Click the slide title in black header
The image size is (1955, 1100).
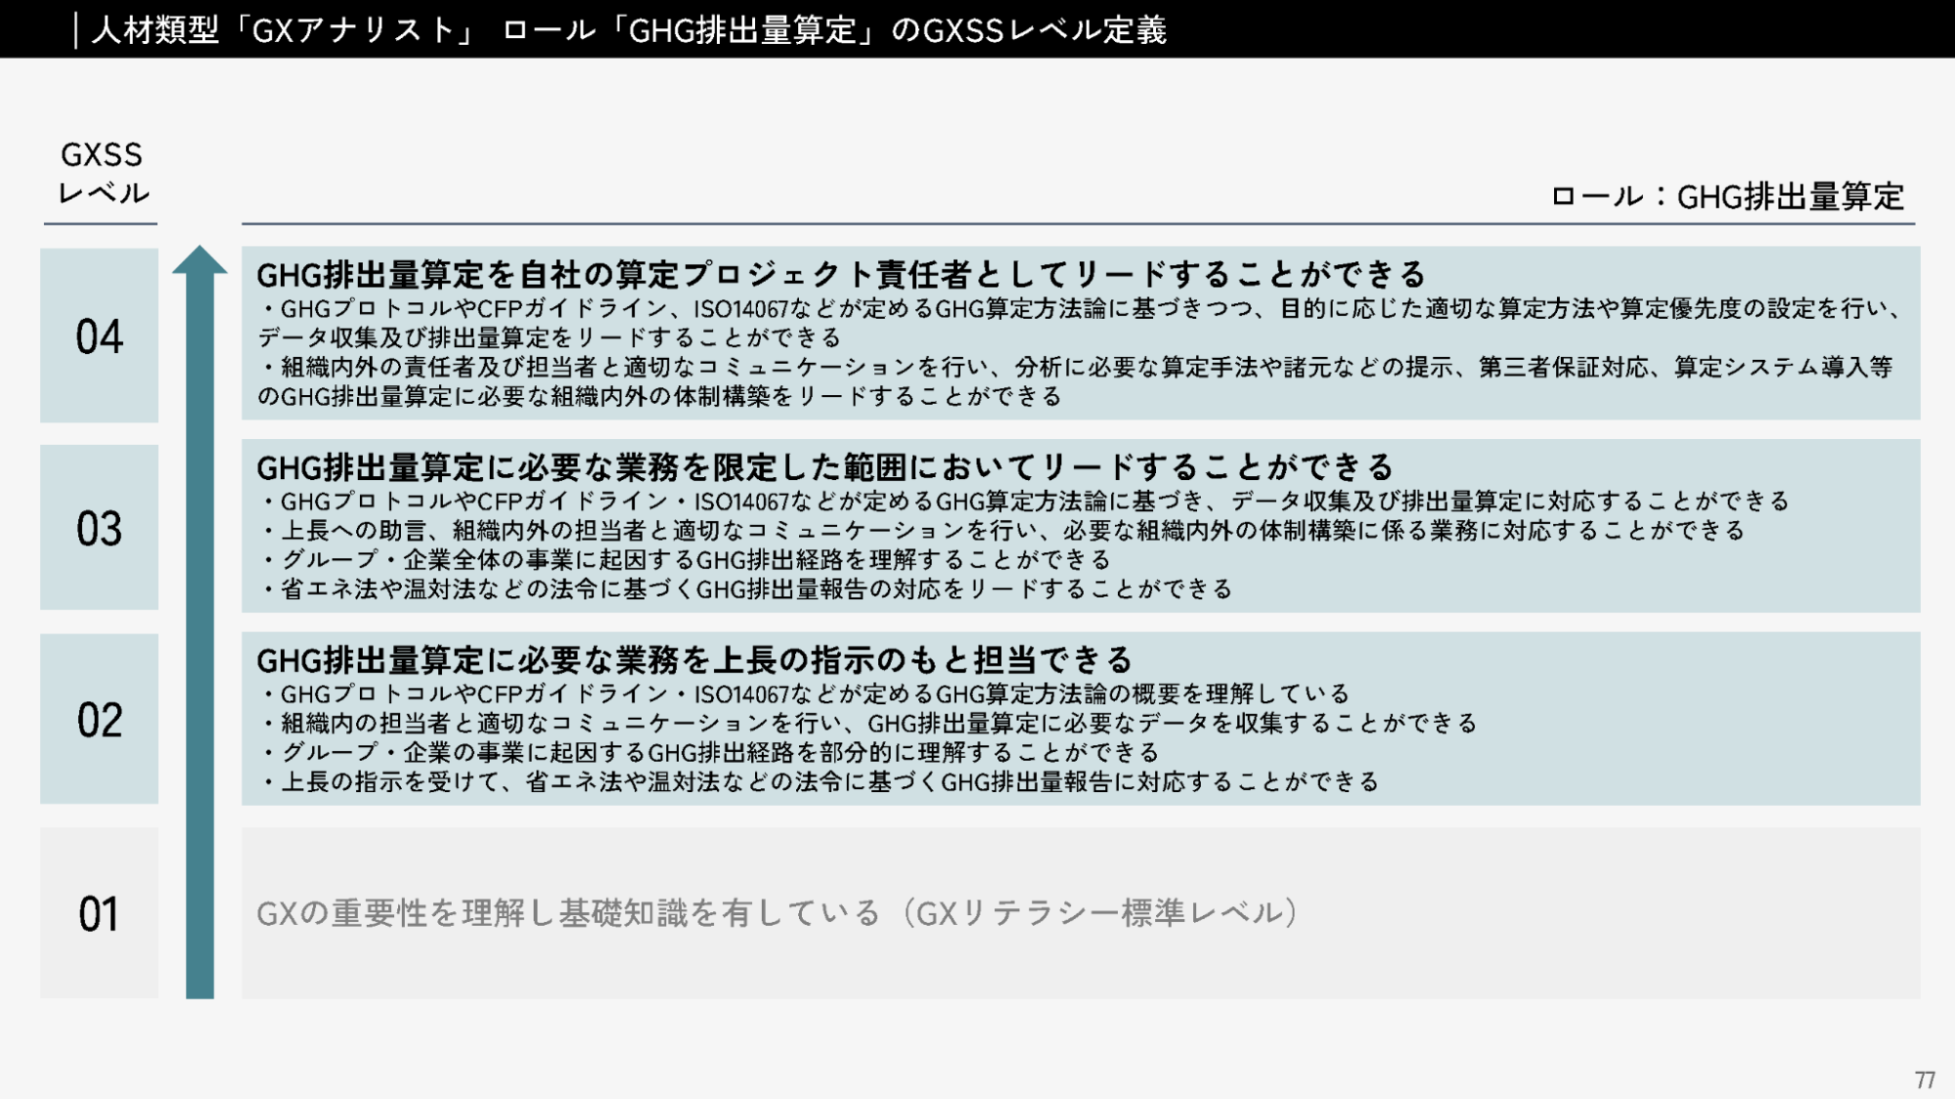(x=629, y=29)
